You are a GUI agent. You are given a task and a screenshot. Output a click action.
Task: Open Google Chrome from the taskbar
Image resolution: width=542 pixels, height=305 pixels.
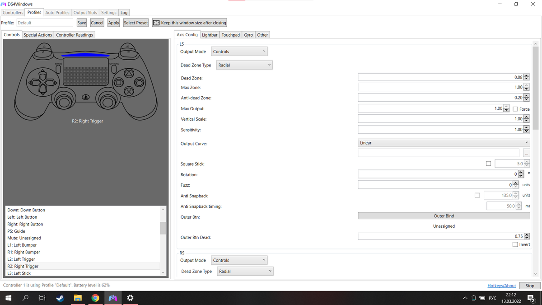coord(95,298)
